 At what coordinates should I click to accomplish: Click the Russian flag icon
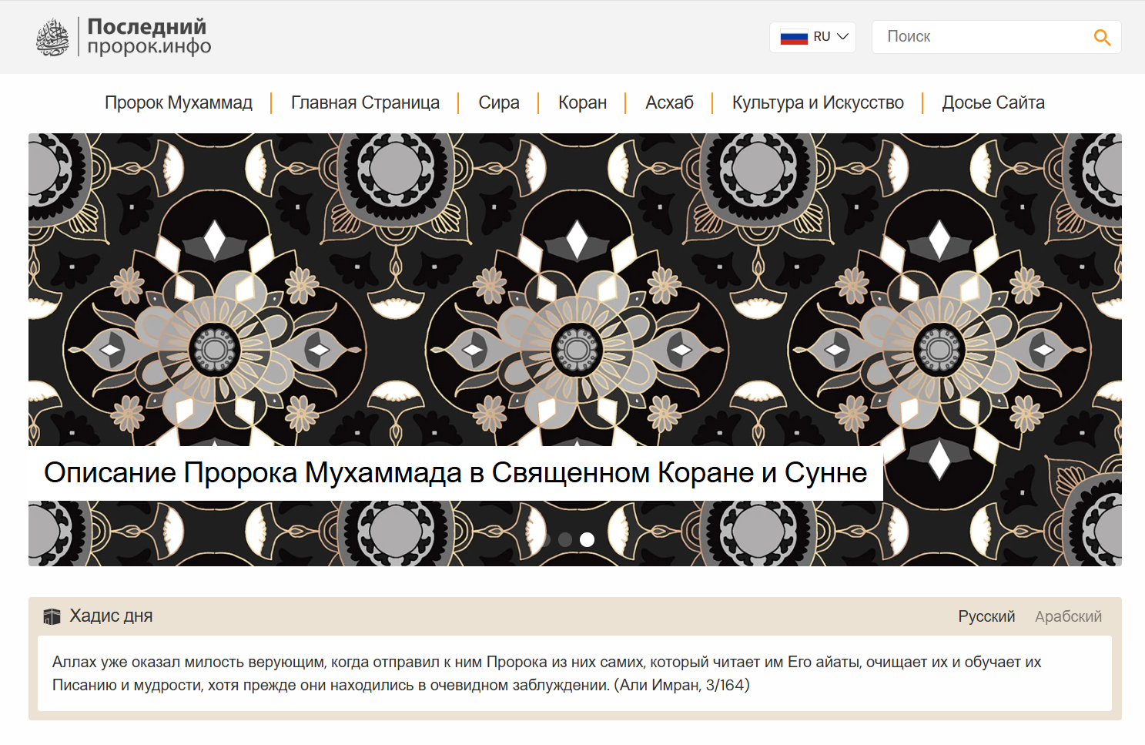coord(793,37)
